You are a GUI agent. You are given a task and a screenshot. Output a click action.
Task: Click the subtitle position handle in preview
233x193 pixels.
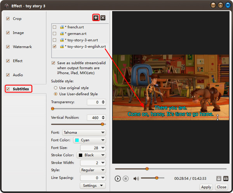coord(217,117)
